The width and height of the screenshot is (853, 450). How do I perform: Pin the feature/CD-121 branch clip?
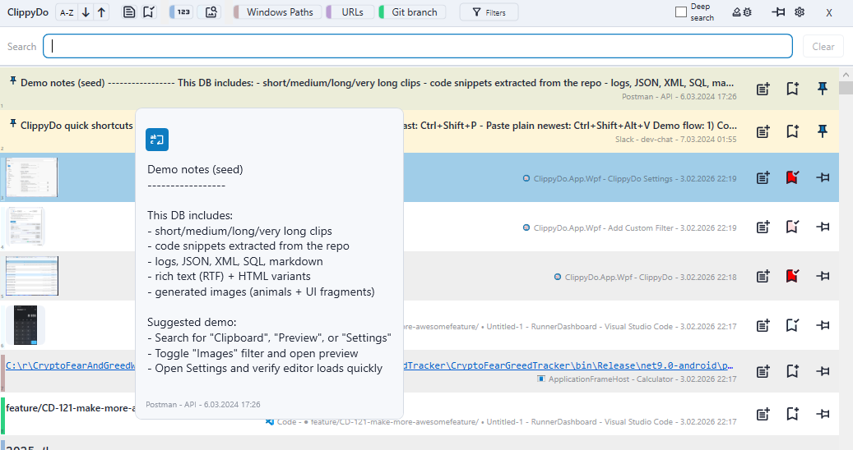pos(823,414)
